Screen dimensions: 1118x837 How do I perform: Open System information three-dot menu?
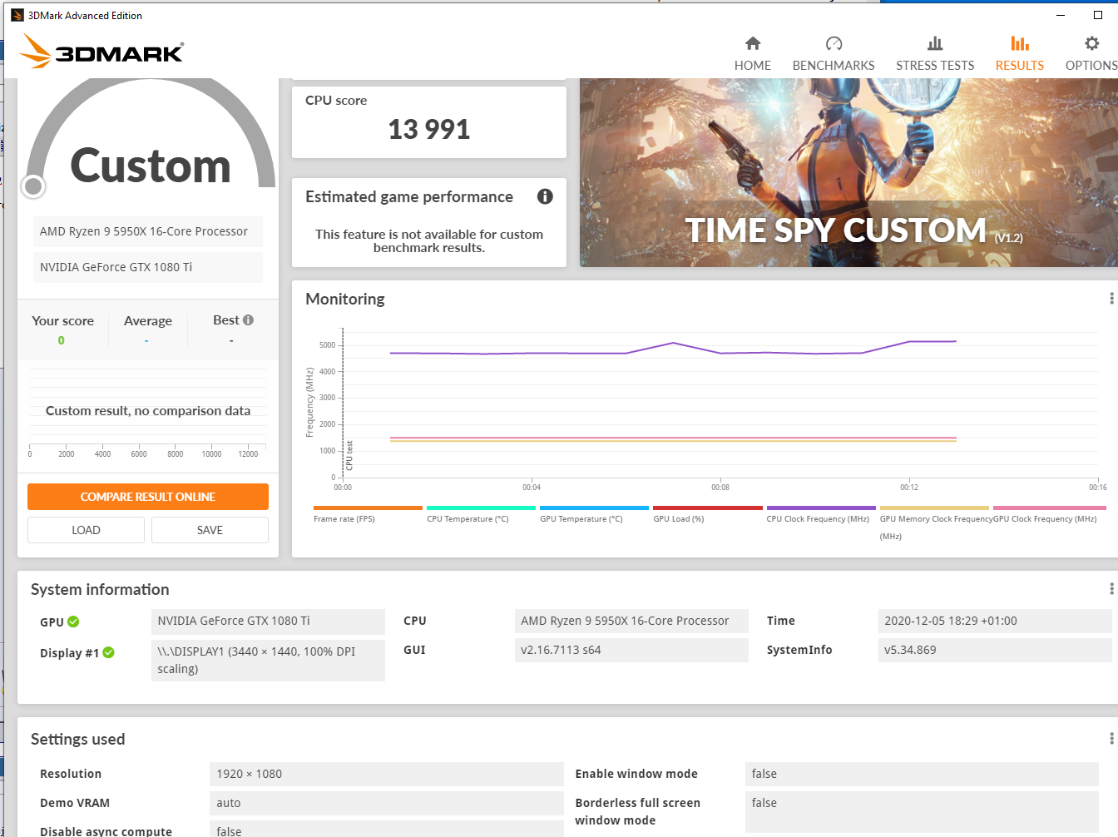pyautogui.click(x=1111, y=589)
